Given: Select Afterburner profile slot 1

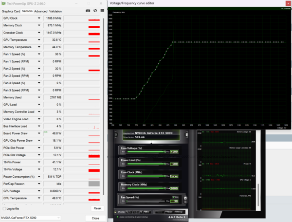Looking at the screenshot, I should [x=127, y=212].
